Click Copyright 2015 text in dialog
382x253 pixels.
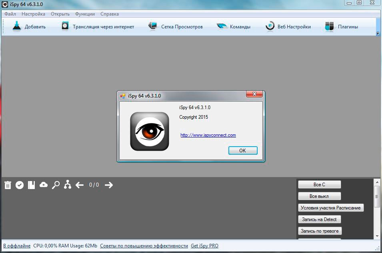pos(194,117)
